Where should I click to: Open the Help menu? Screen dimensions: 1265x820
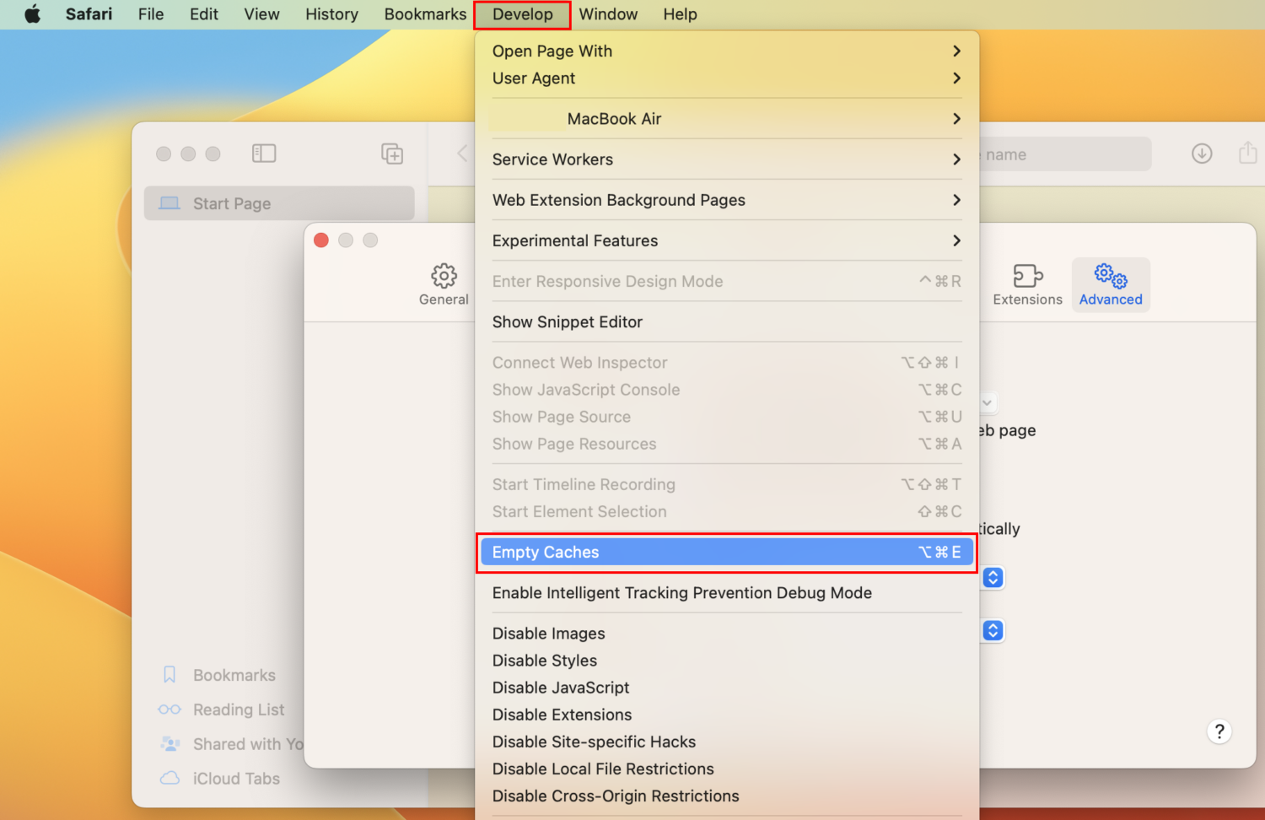680,14
